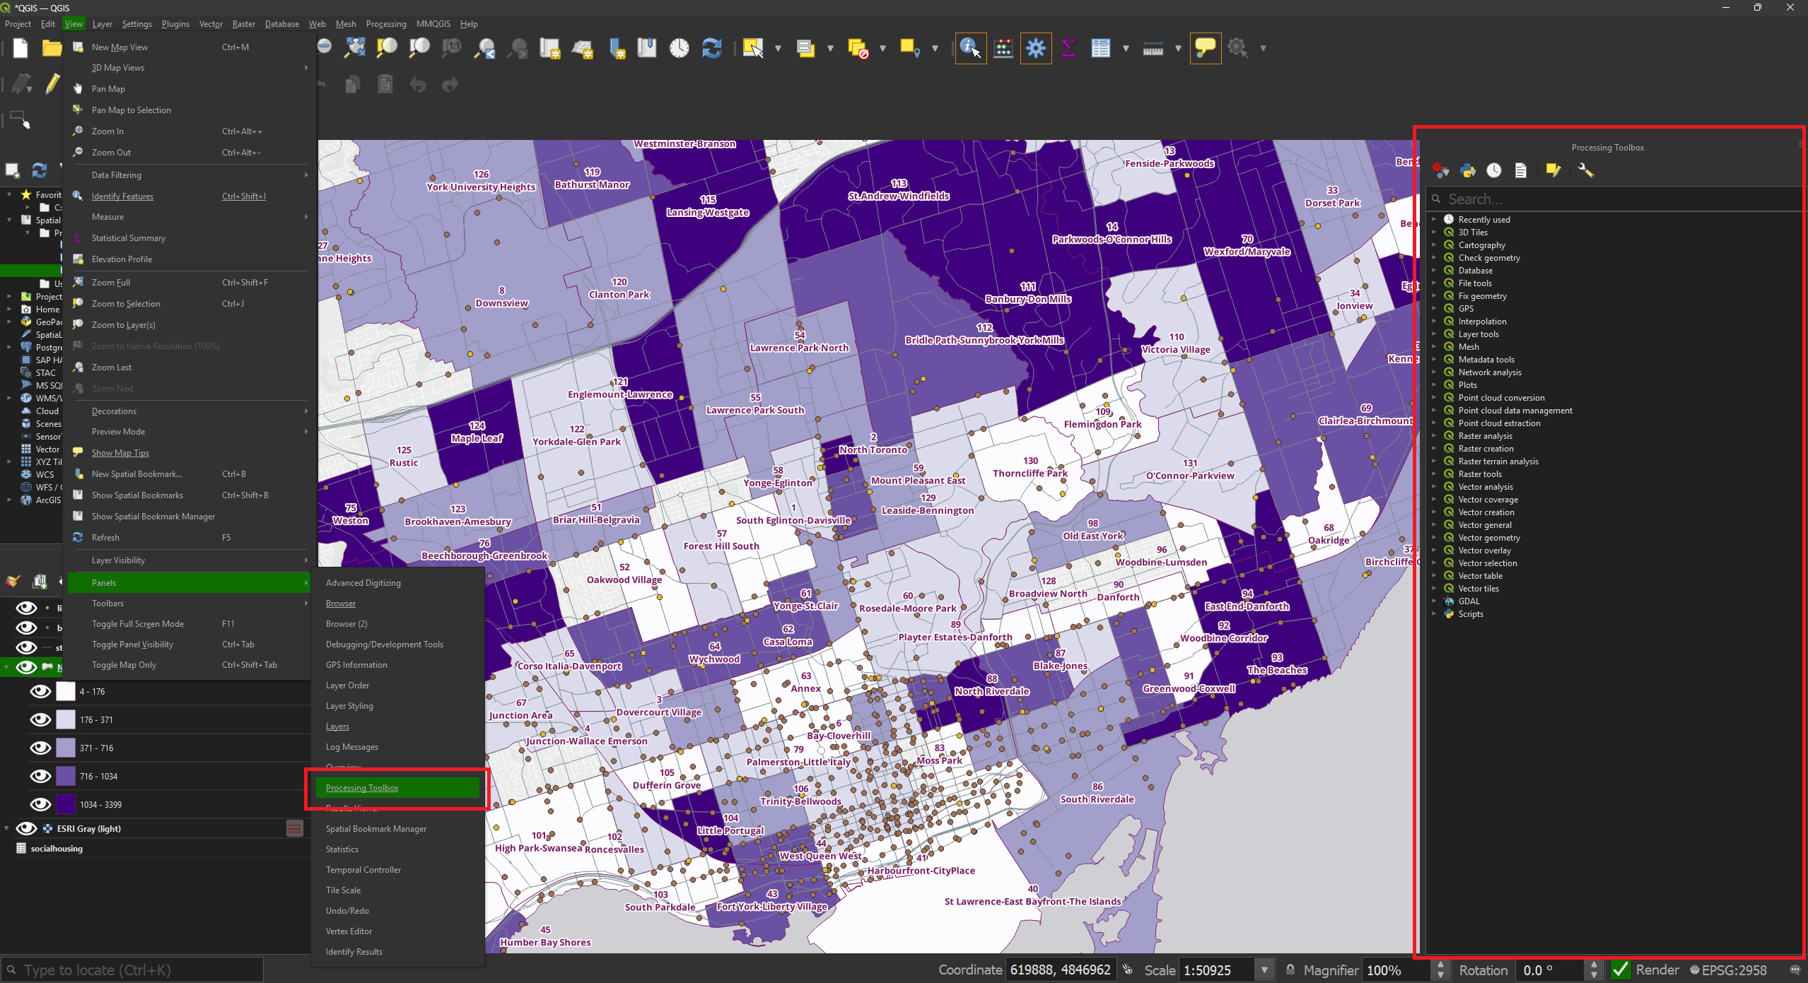Viewport: 1808px width, 983px height.
Task: Expand the GDAL provider group in toolbox
Action: [1434, 601]
